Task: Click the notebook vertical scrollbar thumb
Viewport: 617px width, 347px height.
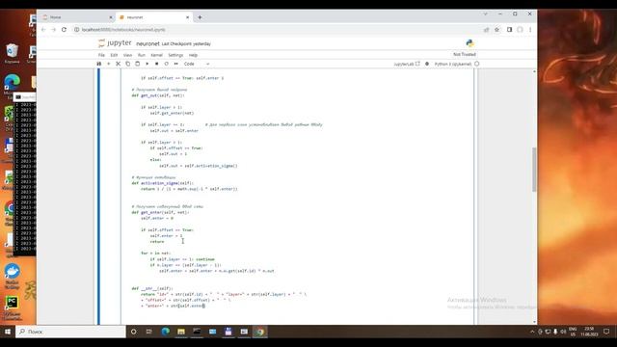Action: click(x=534, y=170)
